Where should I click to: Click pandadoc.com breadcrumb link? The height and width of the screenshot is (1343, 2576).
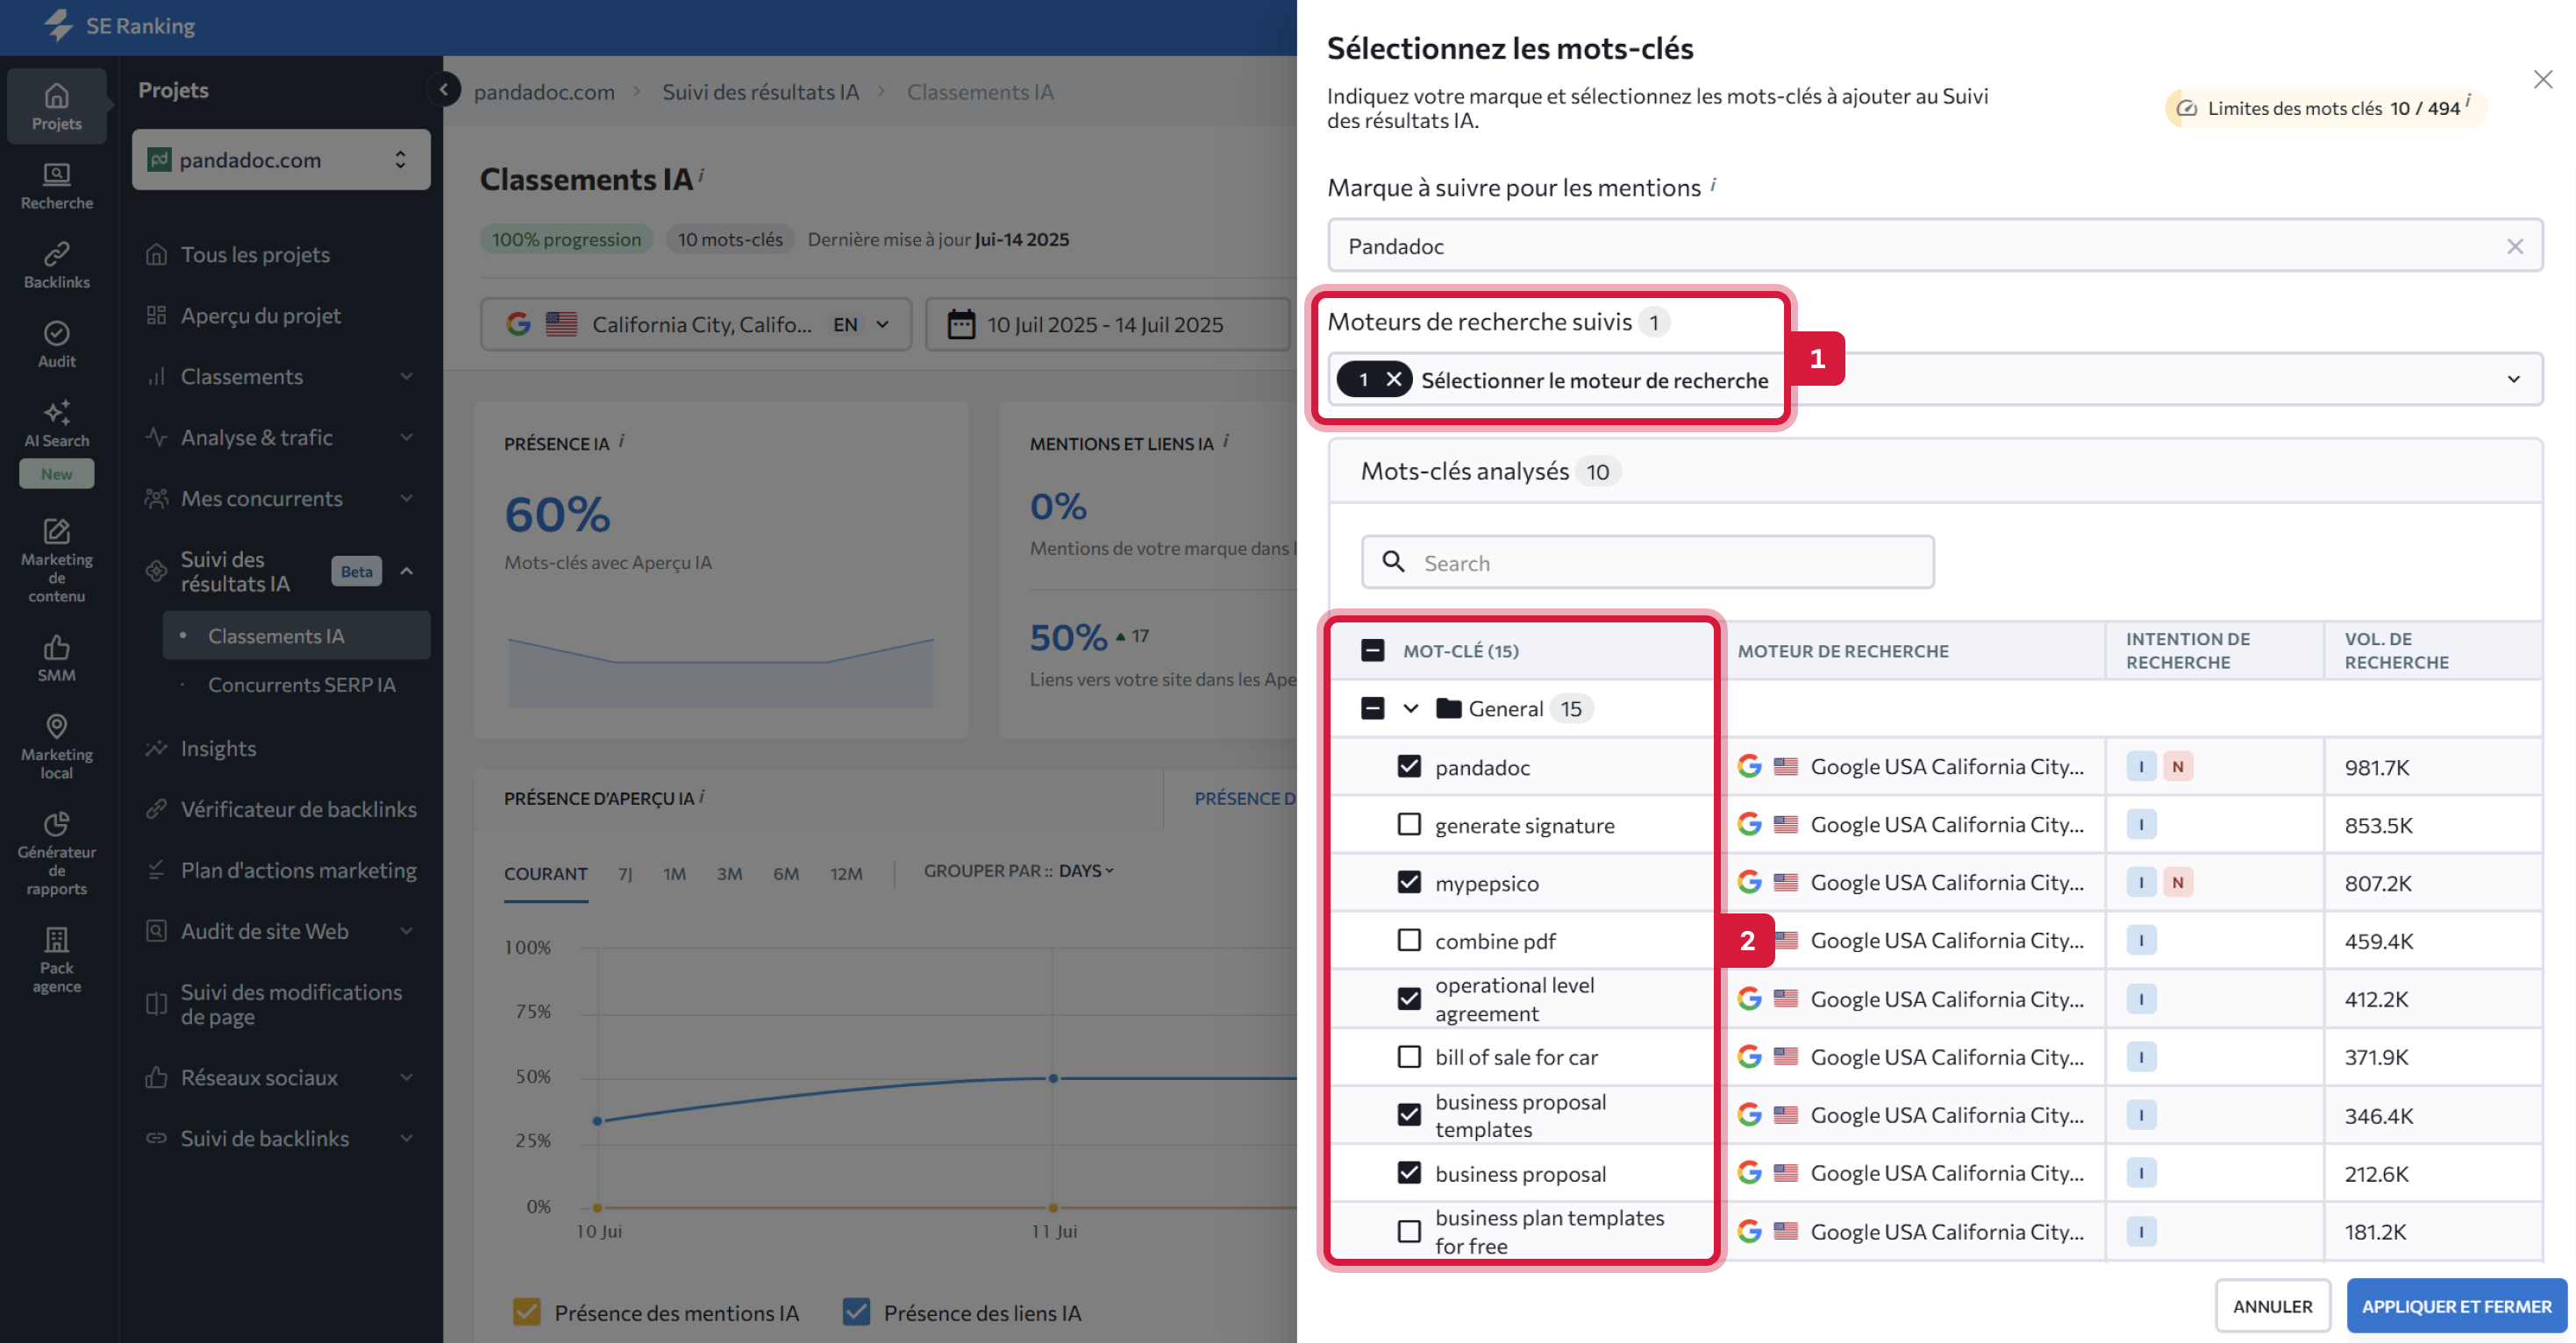544,91
